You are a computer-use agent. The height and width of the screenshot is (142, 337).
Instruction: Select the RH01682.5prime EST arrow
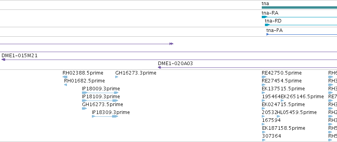click(66, 85)
